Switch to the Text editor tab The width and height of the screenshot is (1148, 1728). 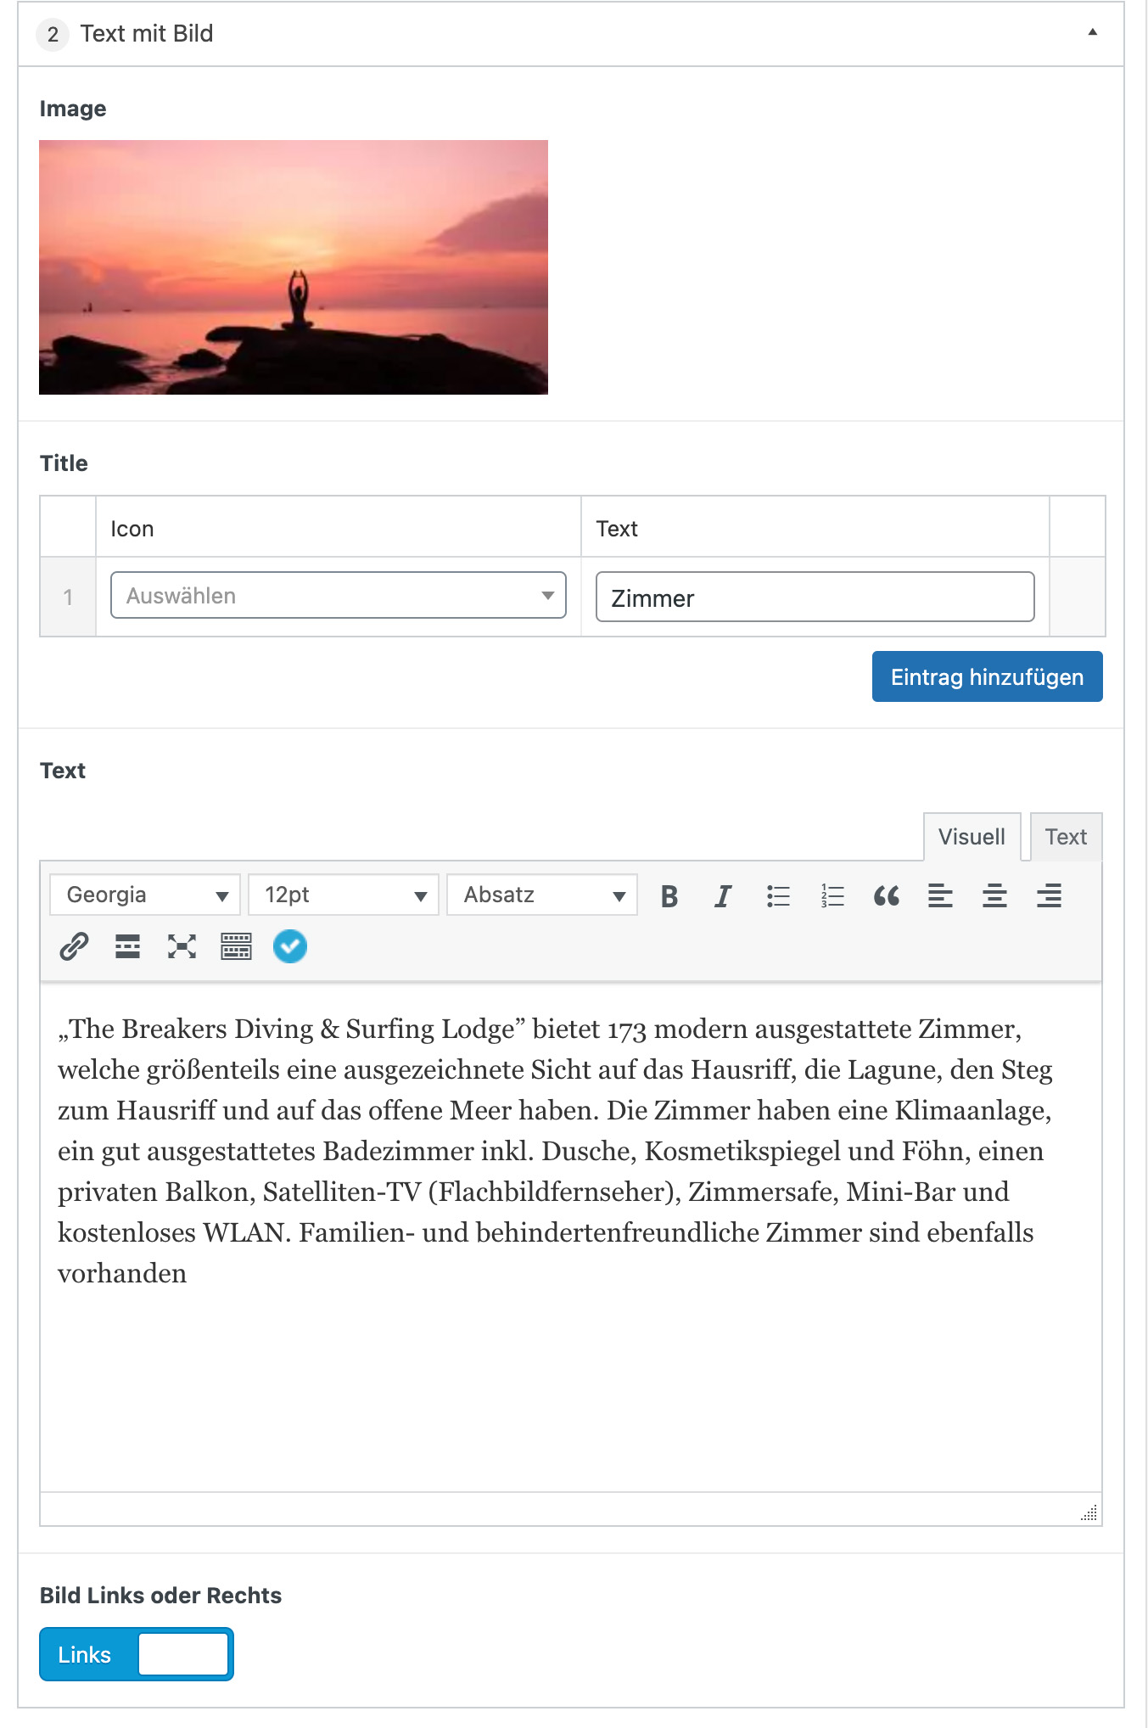[x=1066, y=837]
